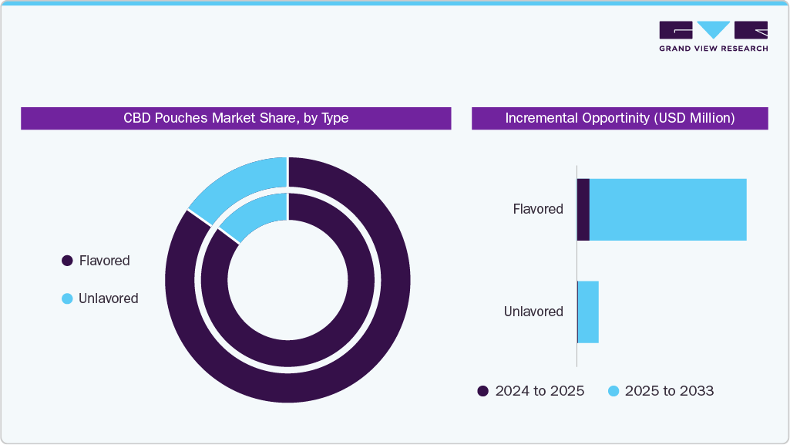Click the 'Flavored' legend label beside the donut
790x445 pixels.
coord(104,261)
